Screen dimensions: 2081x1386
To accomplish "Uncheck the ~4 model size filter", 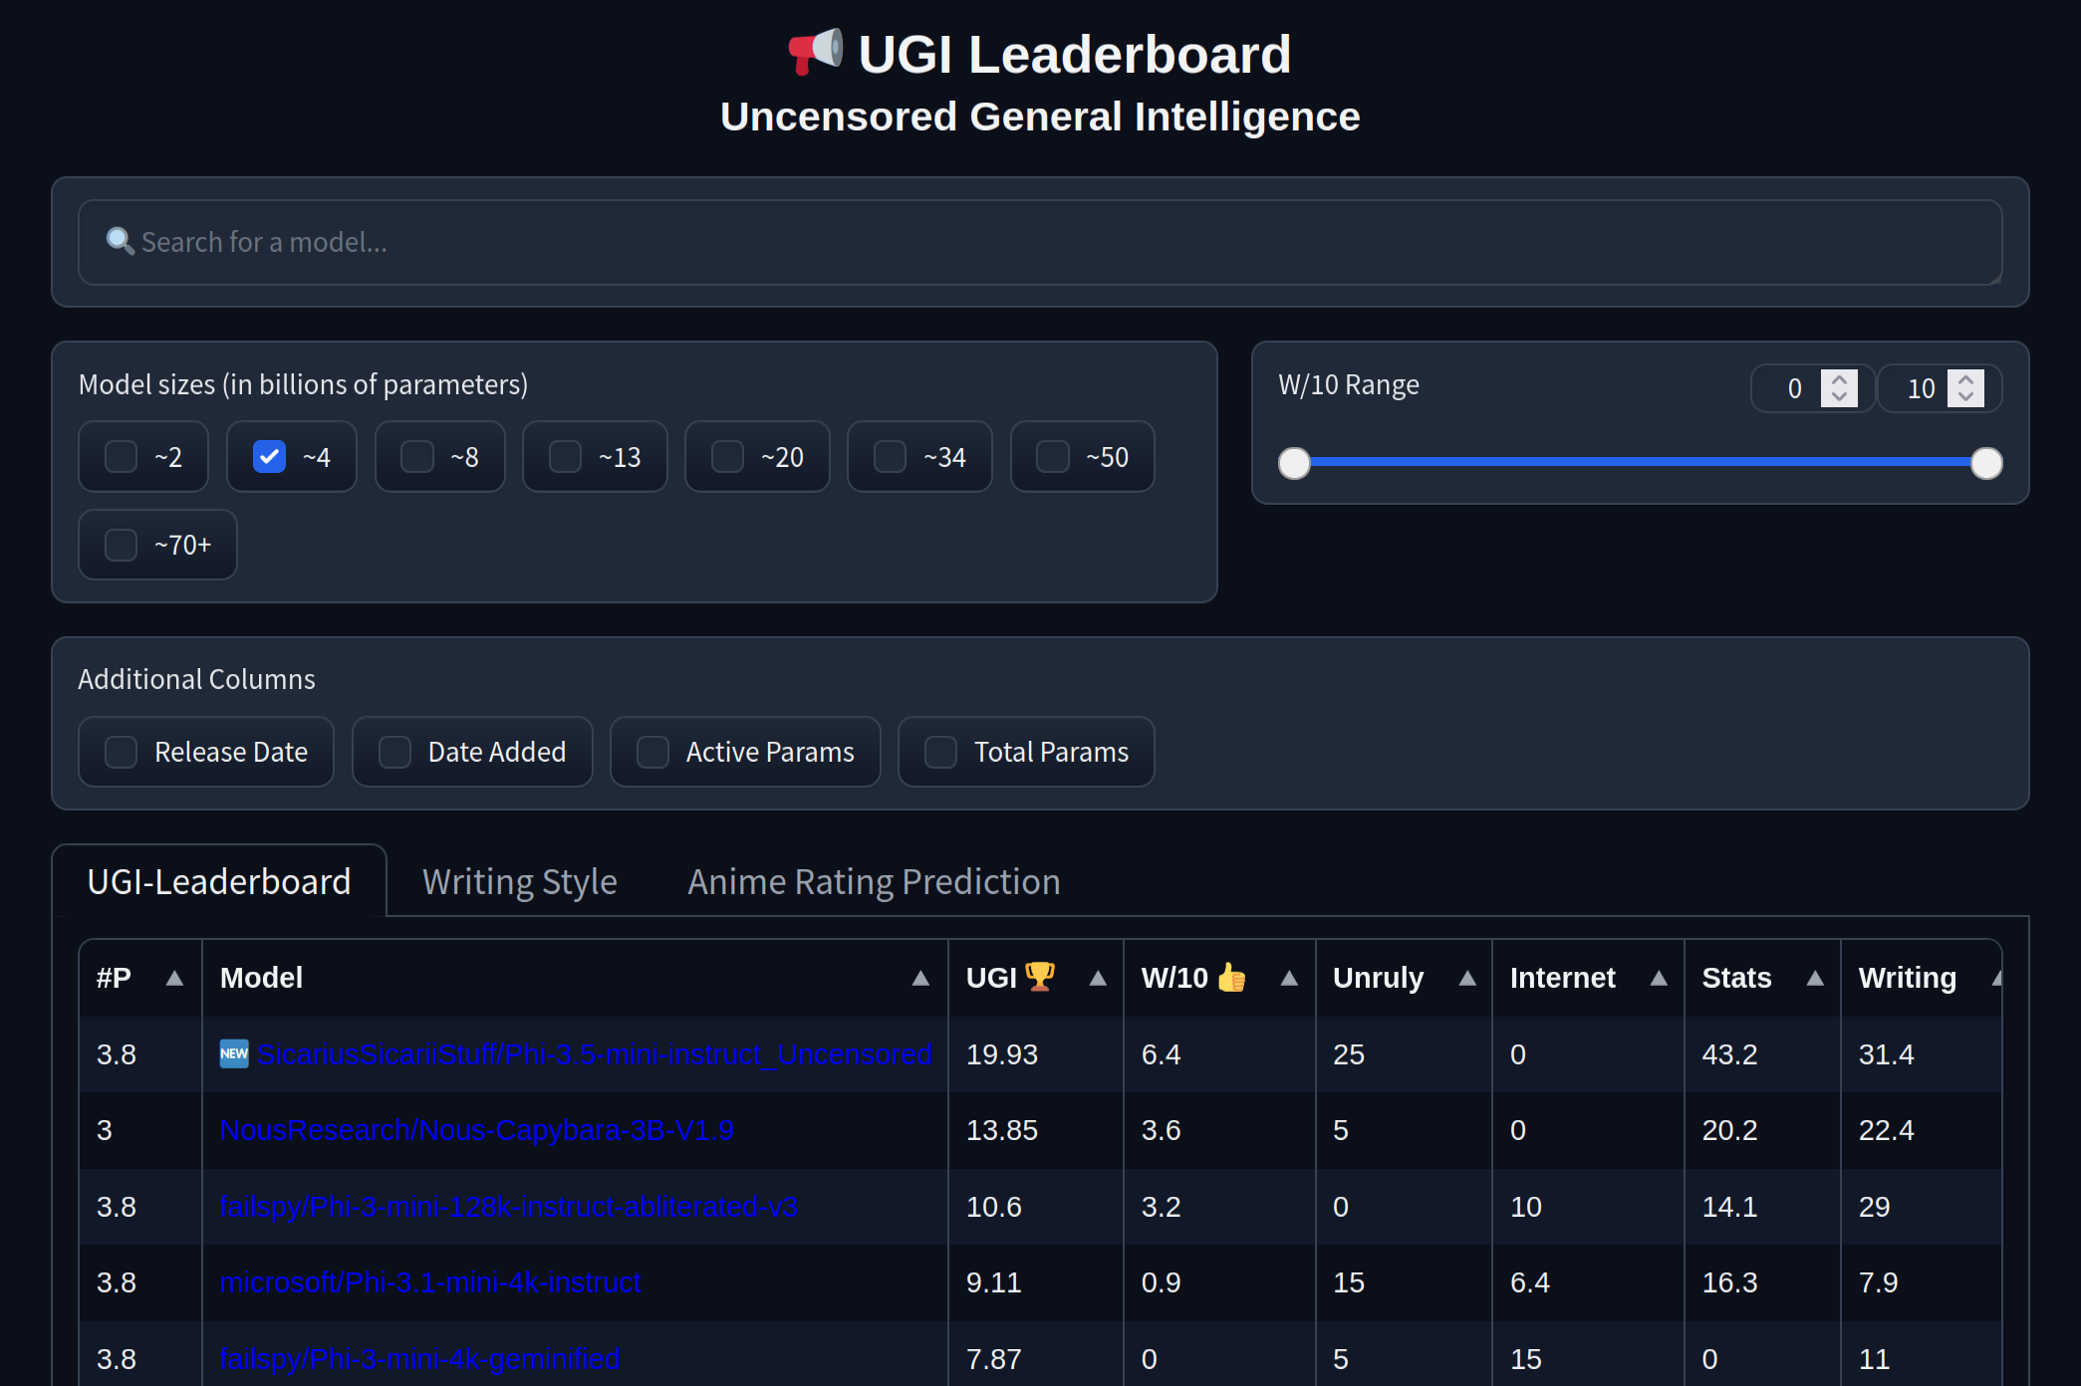I will (268, 456).
